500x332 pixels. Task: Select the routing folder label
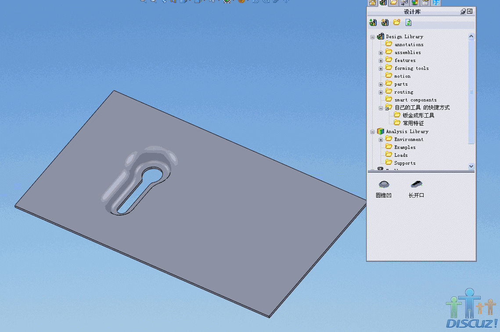point(403,92)
